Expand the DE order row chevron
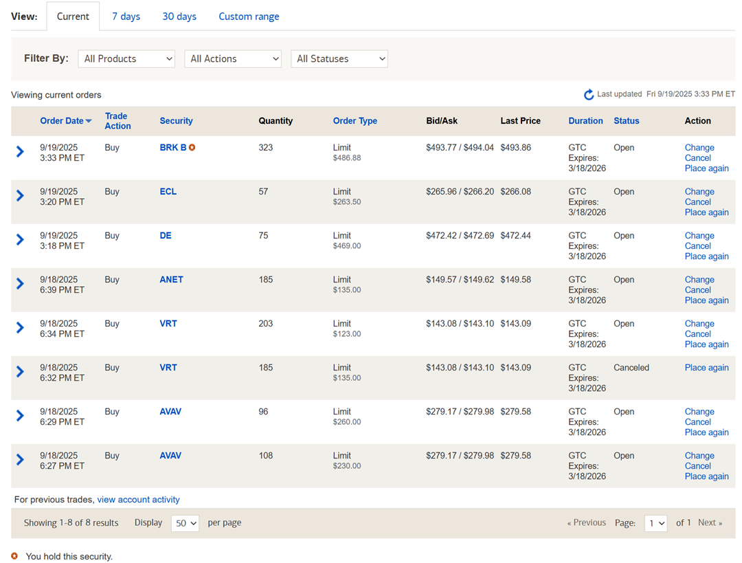 (x=21, y=239)
